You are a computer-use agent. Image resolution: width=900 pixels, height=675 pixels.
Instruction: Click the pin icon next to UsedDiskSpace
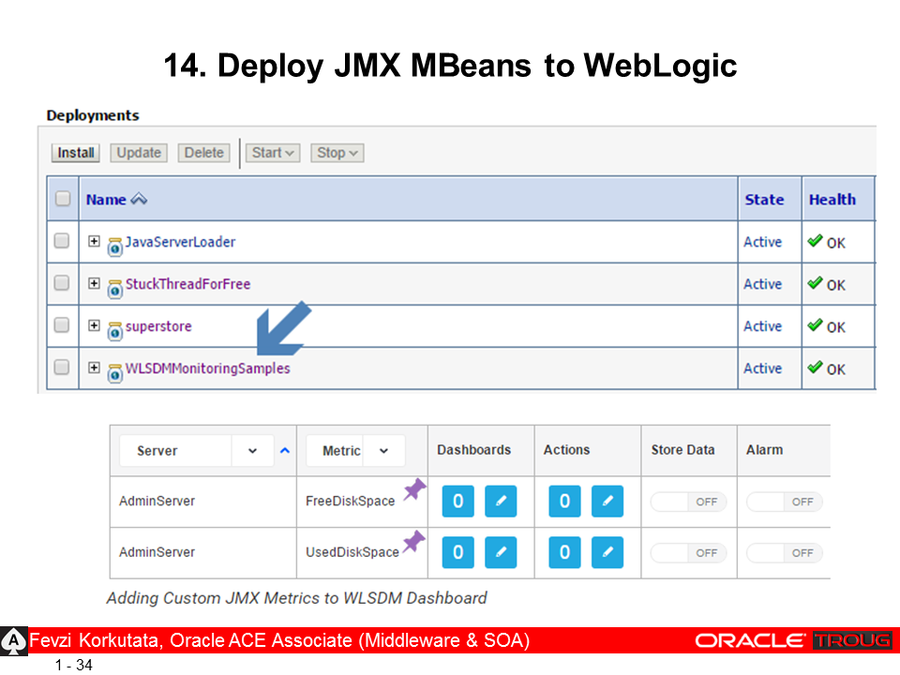coord(413,542)
